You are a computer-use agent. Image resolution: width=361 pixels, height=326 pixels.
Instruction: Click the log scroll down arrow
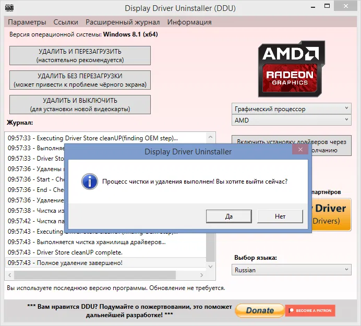coord(210,267)
